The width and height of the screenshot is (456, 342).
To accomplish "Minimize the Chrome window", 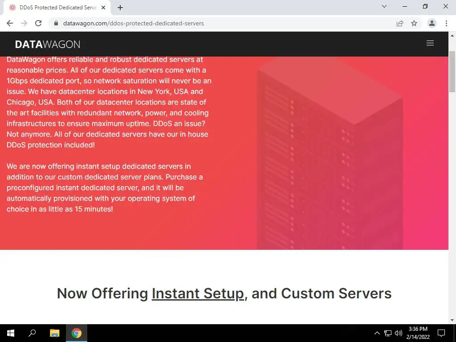I will (x=404, y=6).
